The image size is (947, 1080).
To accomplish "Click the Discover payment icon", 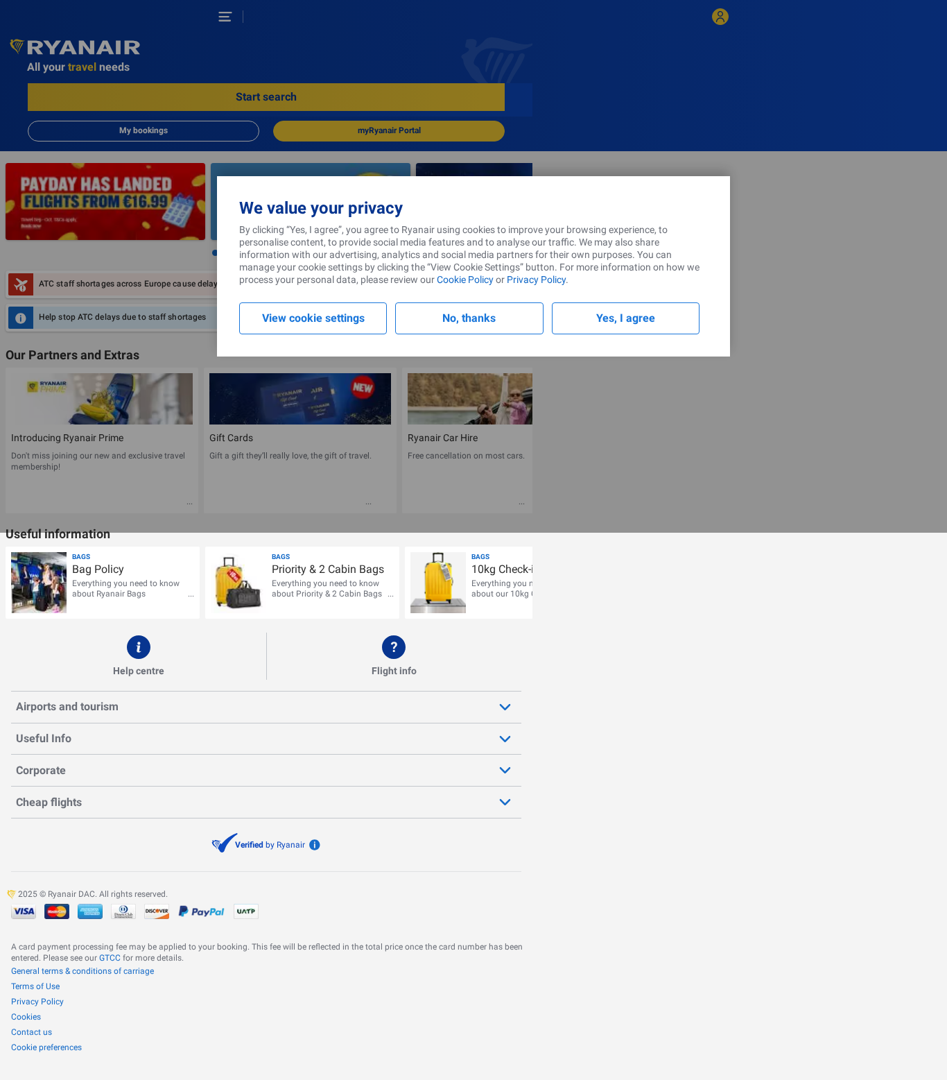I will pyautogui.click(x=157, y=911).
